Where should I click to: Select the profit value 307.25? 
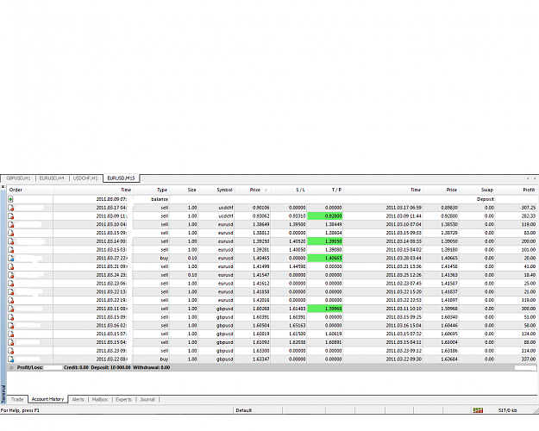click(x=529, y=208)
